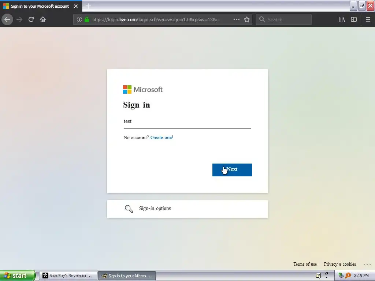The height and width of the screenshot is (281, 375).
Task: Open the Library bookshelf icon
Action: (342, 19)
